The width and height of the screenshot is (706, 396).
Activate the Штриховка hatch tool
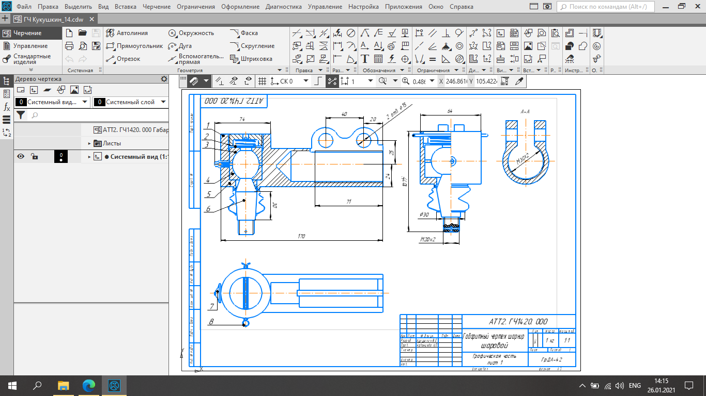[x=252, y=59]
